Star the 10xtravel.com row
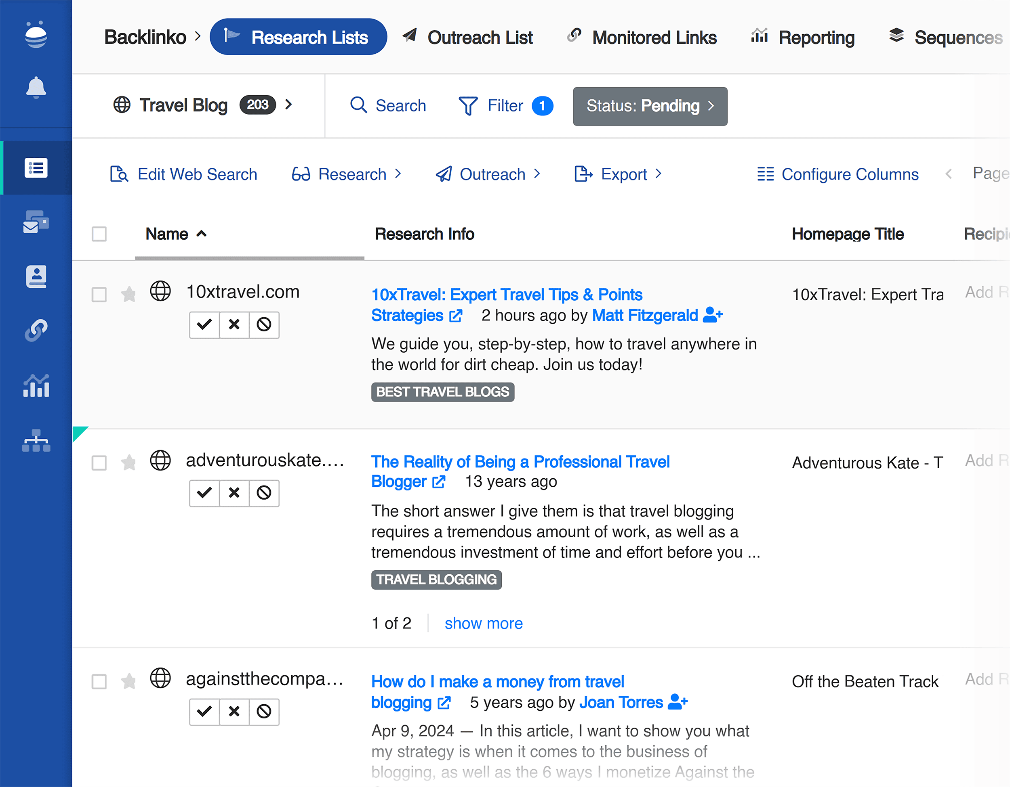 click(128, 294)
